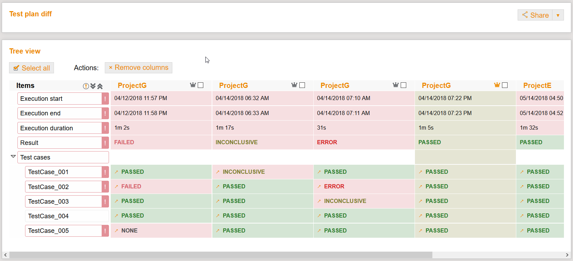Click the INCONCLUSIVE value in the Result row

(237, 142)
